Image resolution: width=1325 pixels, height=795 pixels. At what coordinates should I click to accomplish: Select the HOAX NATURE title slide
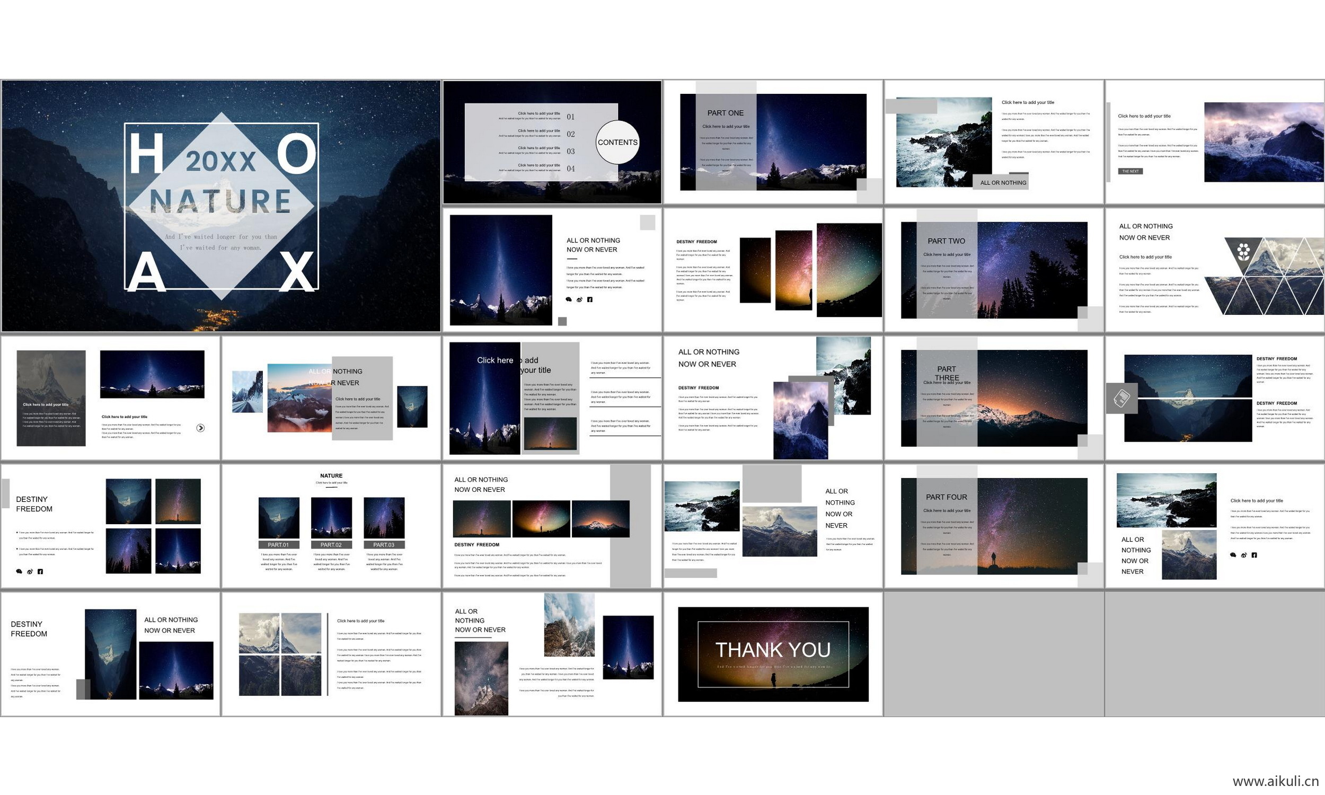pyautogui.click(x=220, y=206)
